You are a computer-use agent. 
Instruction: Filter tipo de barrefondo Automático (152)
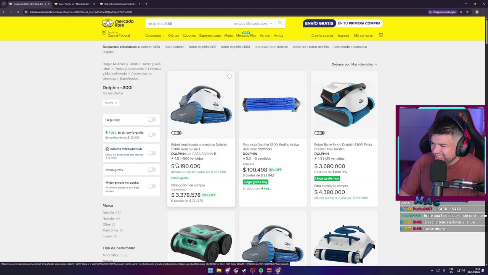tap(115, 255)
